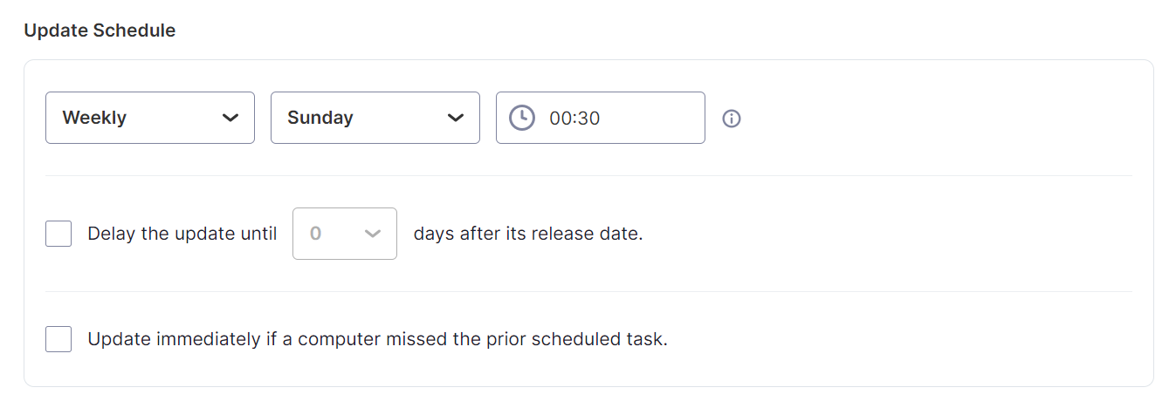Click the "days after its release date." text
The width and height of the screenshot is (1176, 408).
point(528,234)
